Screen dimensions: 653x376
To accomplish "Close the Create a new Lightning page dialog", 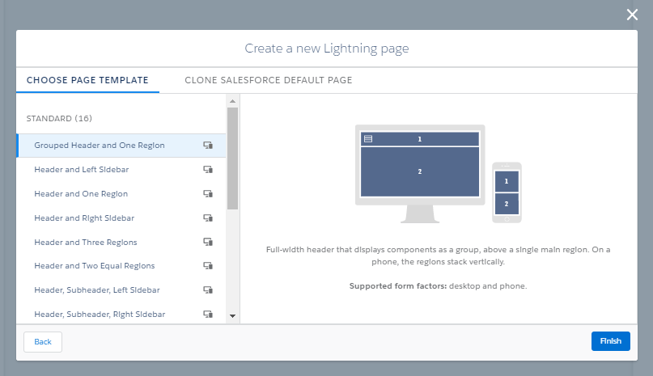I will point(633,14).
